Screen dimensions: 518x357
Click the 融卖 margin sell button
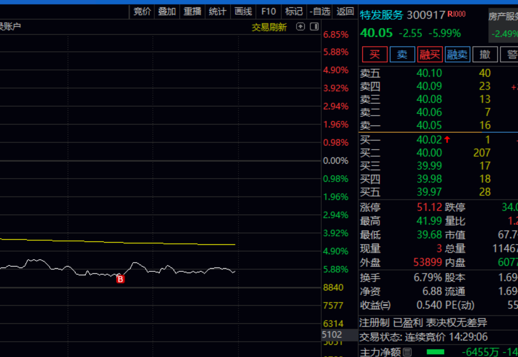458,54
